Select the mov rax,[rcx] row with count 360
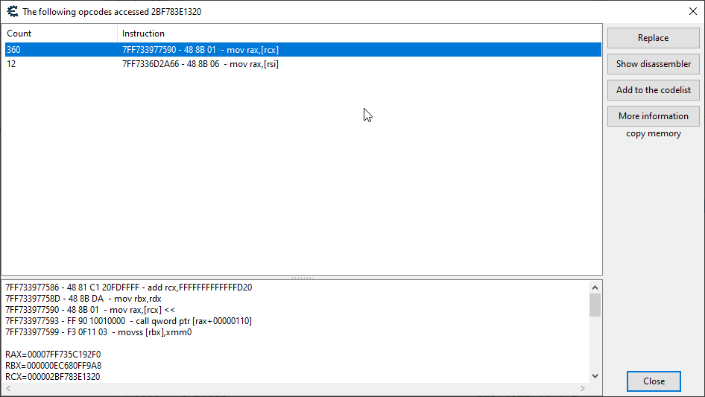Screen dimensions: 705x397 point(200,50)
